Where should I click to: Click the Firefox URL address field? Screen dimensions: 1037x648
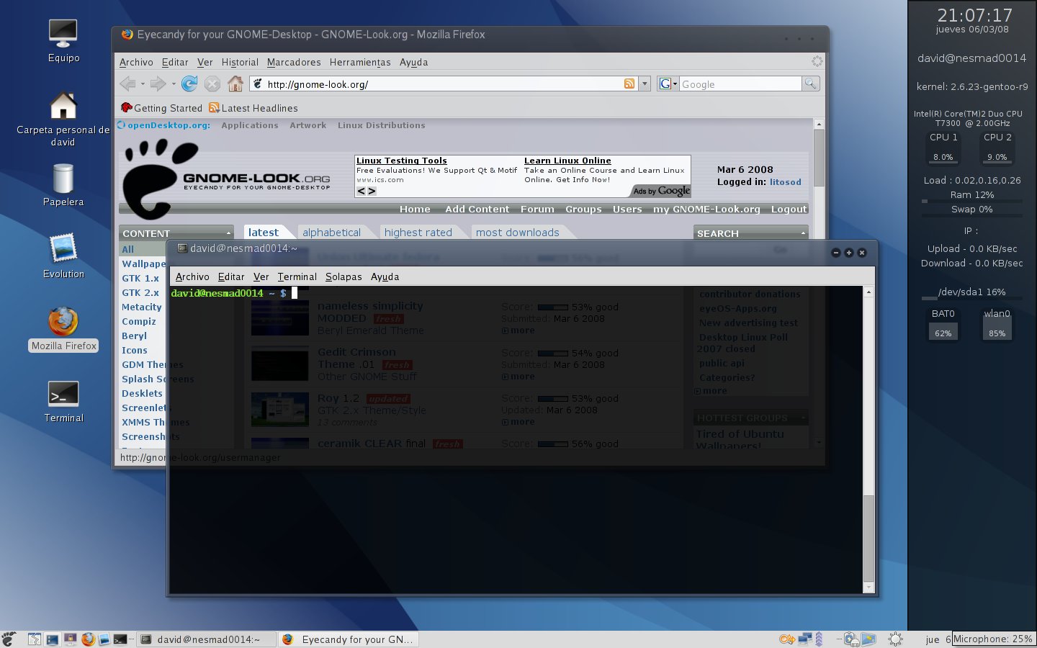443,84
